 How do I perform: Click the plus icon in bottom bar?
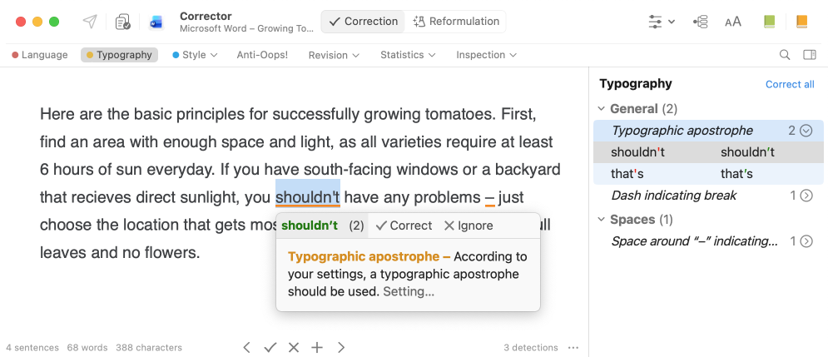pyautogui.click(x=317, y=347)
